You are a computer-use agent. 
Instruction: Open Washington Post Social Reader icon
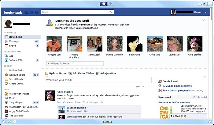click(x=6, y=107)
